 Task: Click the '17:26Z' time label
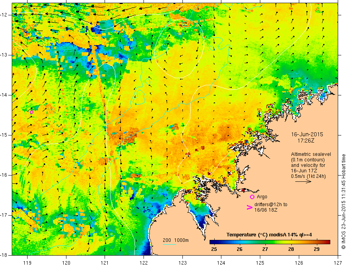click(306, 141)
